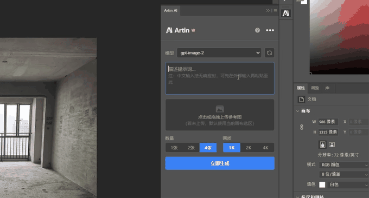Switch to the 属性 tab
This screenshot has width=369, height=198.
(x=301, y=88)
